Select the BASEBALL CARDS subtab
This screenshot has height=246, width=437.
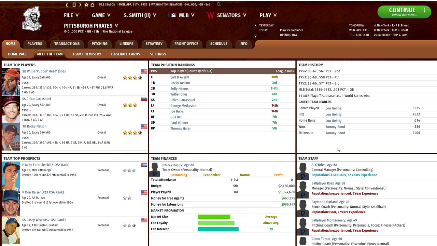pos(126,54)
